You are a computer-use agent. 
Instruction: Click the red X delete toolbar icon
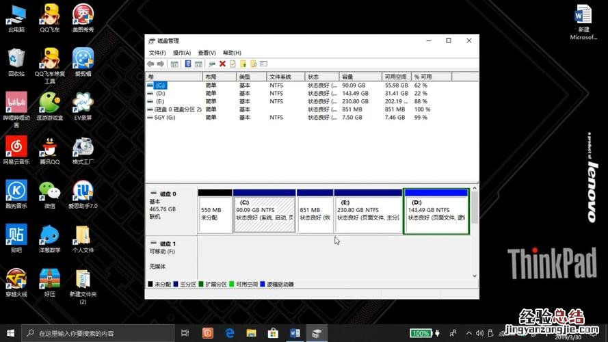click(222, 64)
